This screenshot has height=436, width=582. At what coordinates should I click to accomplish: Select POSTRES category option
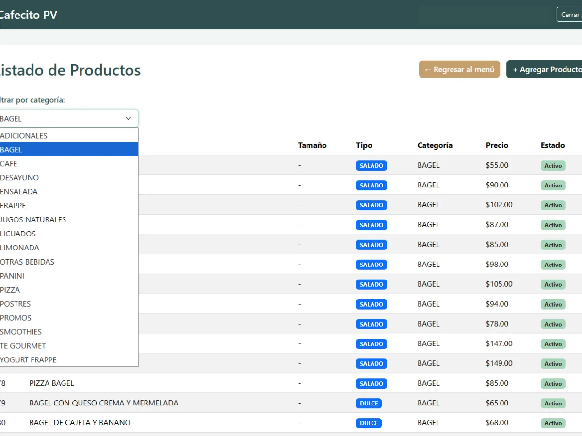pos(15,304)
